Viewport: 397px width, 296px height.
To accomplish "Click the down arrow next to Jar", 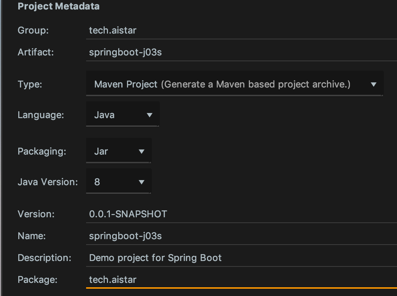I will pyautogui.click(x=142, y=152).
